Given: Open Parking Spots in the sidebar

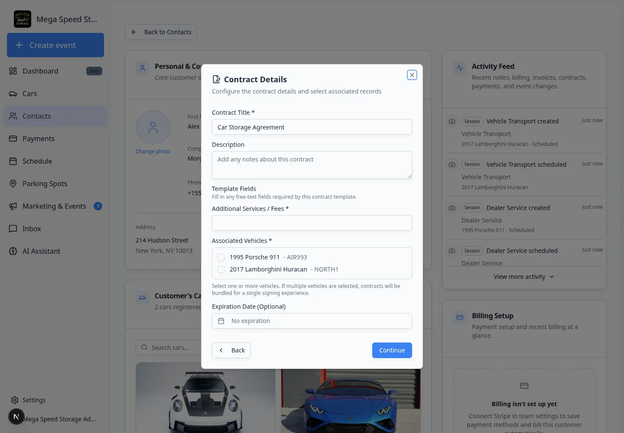Looking at the screenshot, I should pos(55,184).
